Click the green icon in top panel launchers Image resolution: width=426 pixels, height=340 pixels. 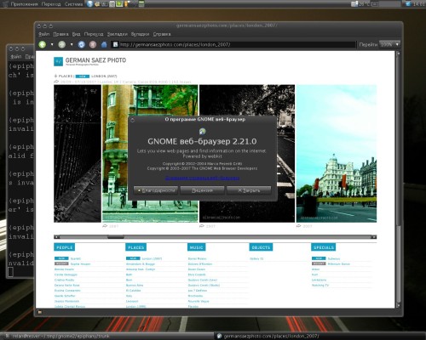click(x=119, y=3)
